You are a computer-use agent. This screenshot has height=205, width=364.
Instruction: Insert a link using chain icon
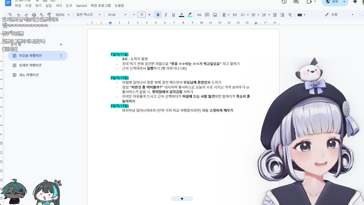coord(199,15)
